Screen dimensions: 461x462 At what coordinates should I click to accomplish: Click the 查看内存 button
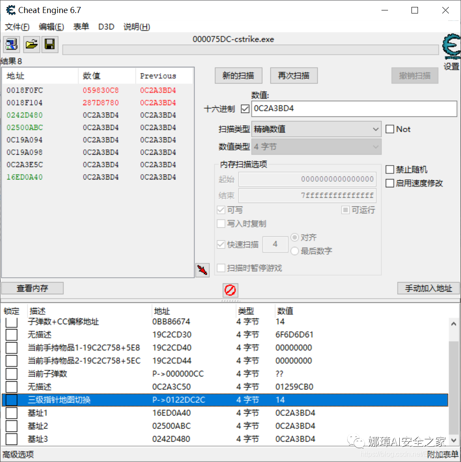point(33,288)
